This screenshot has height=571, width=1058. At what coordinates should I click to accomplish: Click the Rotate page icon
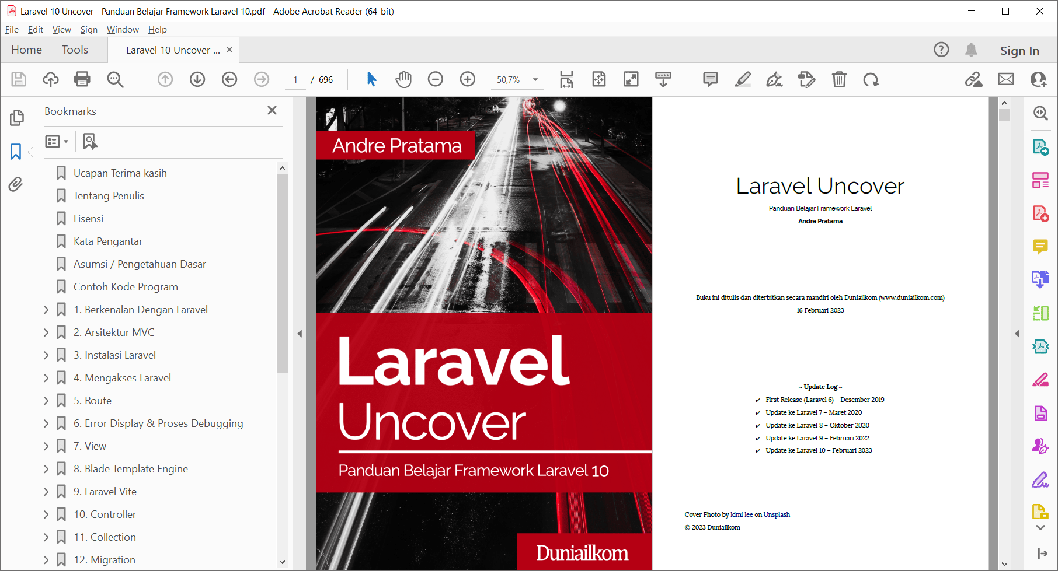(871, 79)
